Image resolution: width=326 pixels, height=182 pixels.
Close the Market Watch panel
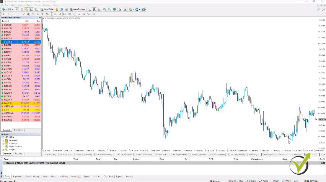click(x=40, y=18)
